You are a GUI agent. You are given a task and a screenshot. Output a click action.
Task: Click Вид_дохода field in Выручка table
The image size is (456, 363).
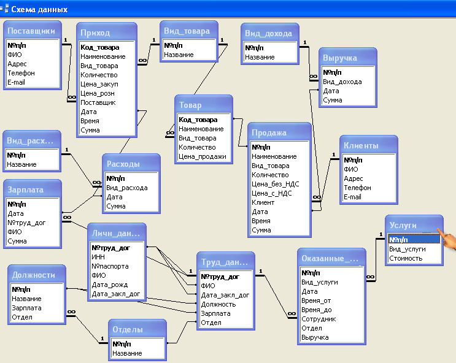click(x=348, y=82)
